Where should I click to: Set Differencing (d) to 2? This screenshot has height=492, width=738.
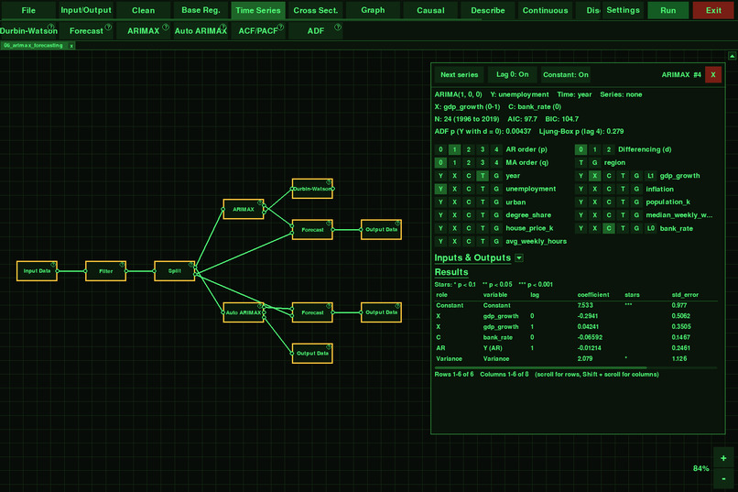(x=609, y=149)
